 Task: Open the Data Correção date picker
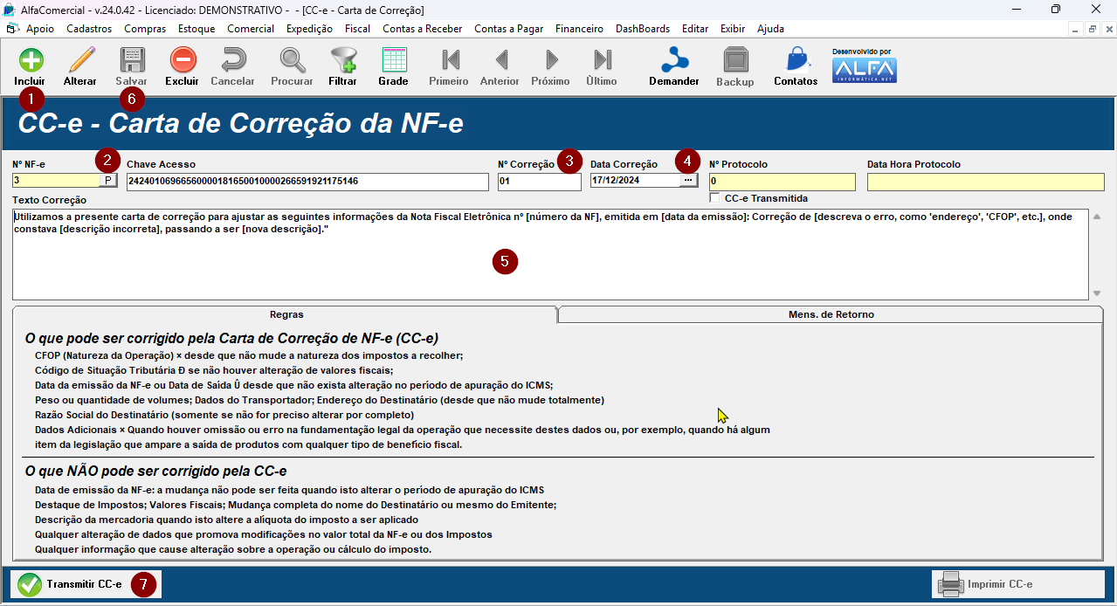pos(689,181)
